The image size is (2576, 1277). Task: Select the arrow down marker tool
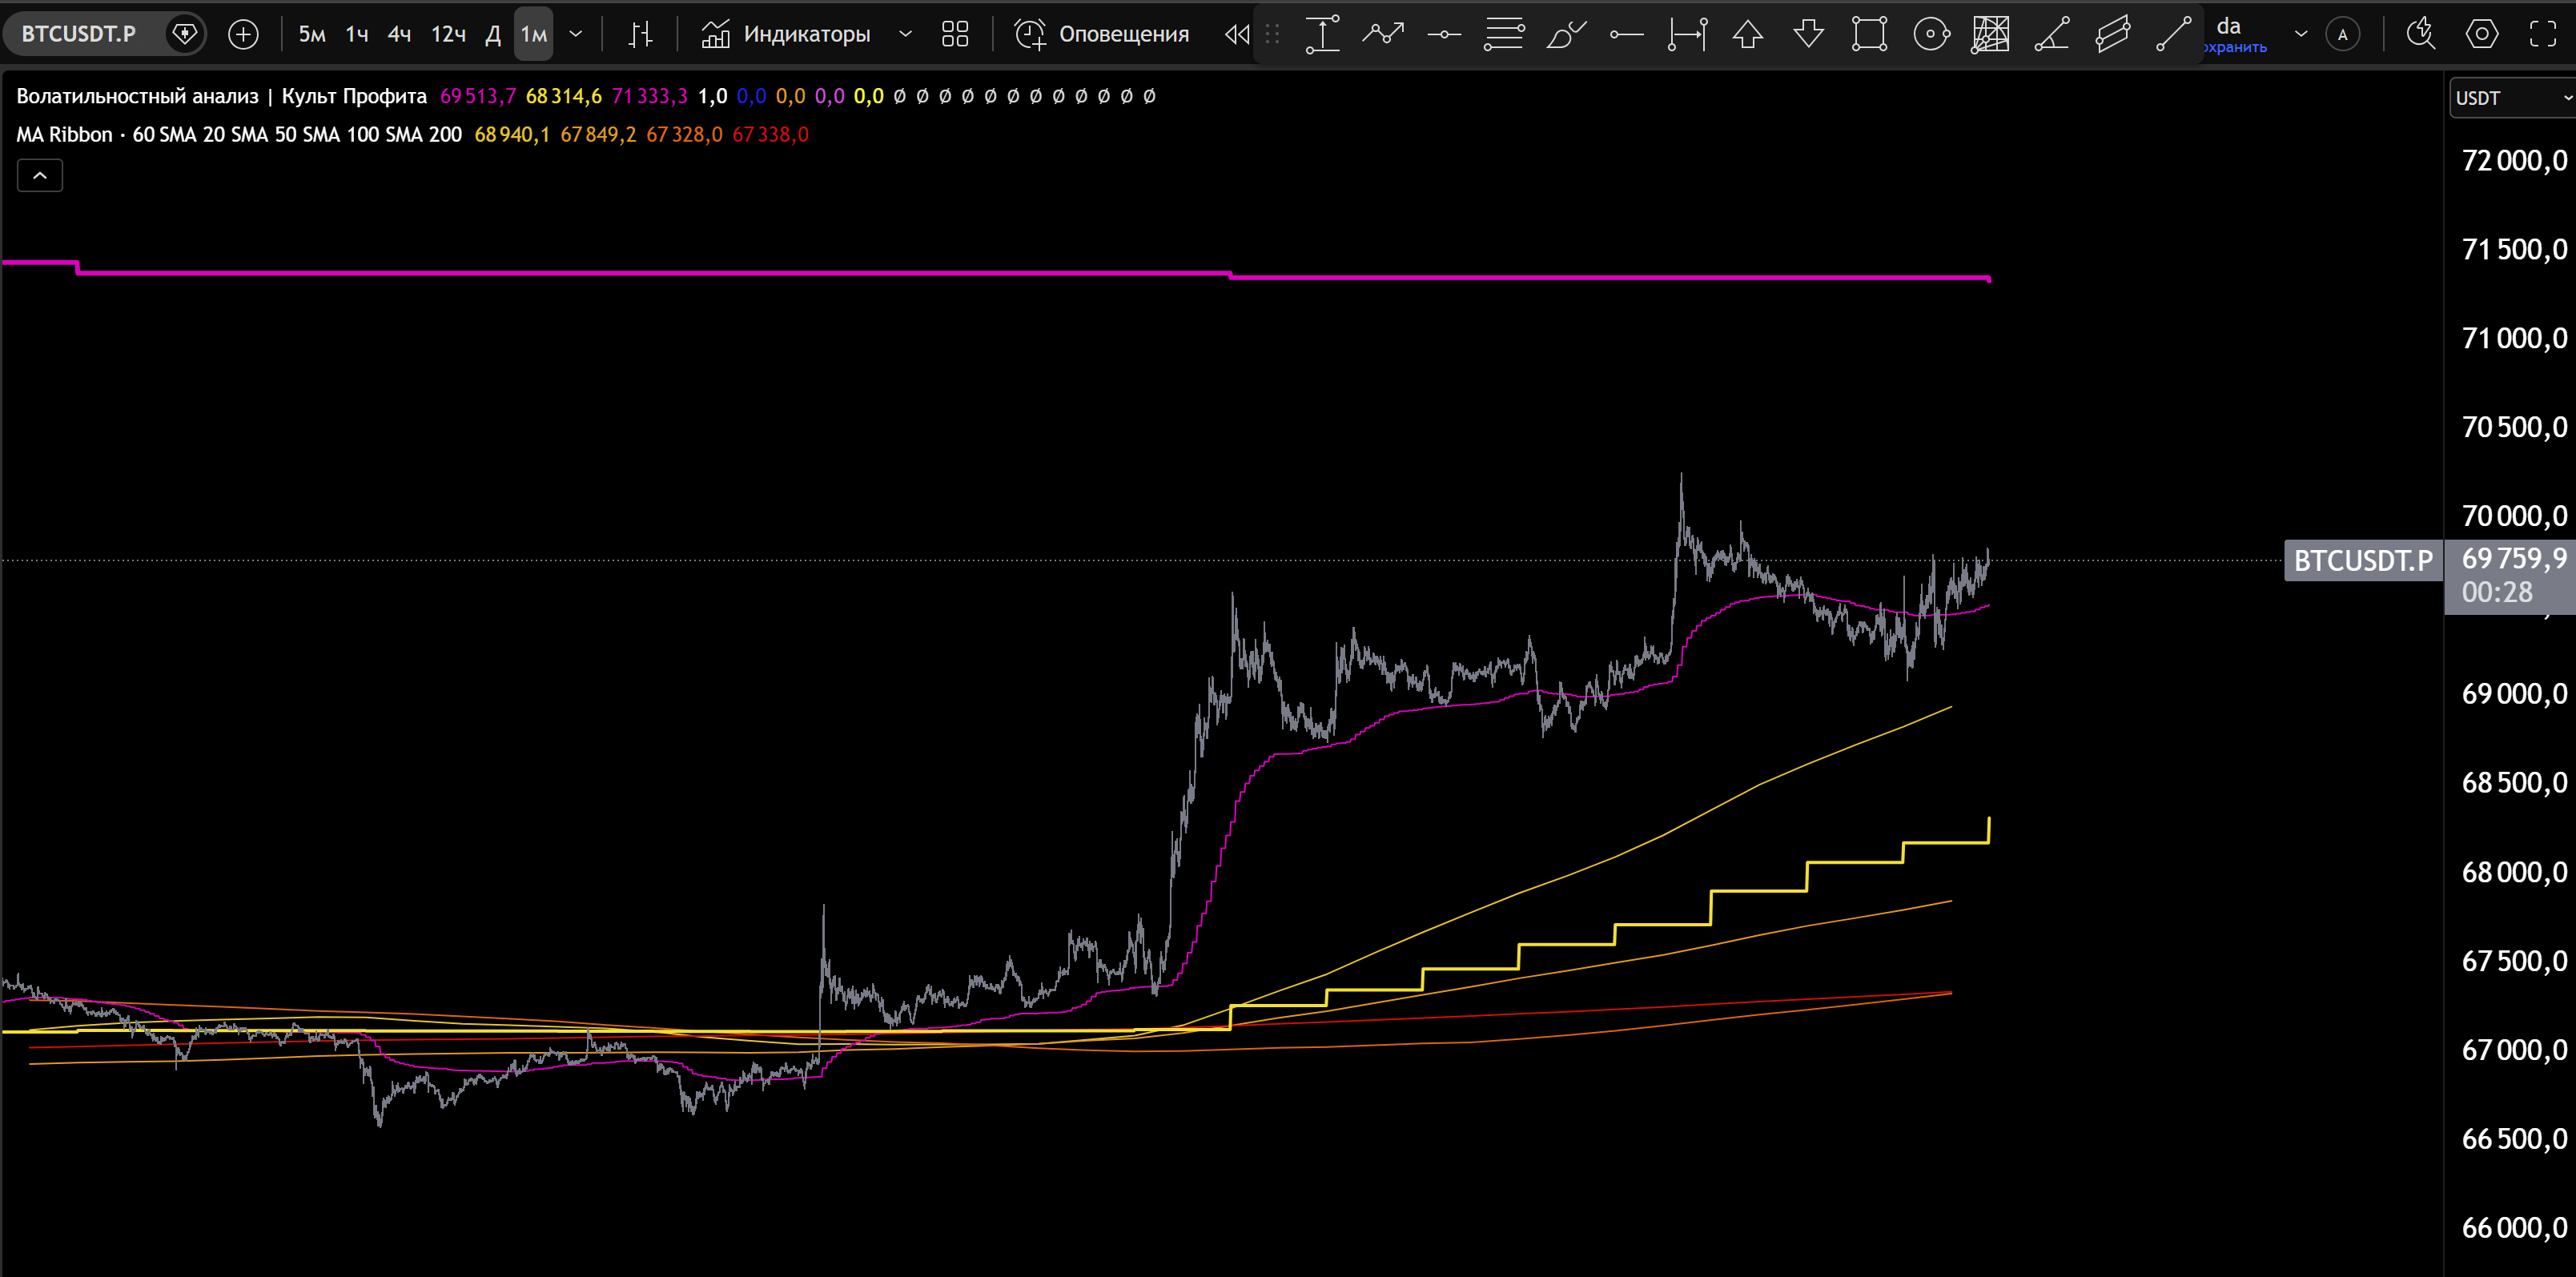1808,34
